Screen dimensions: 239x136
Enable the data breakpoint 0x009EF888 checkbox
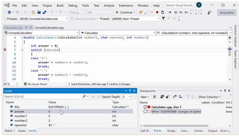(x=145, y=111)
